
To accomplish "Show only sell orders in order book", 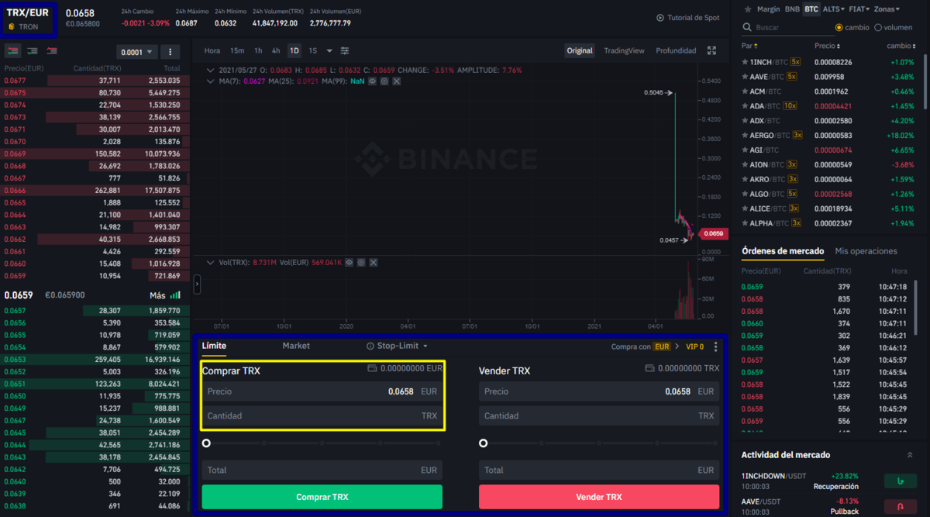I will pyautogui.click(x=51, y=51).
